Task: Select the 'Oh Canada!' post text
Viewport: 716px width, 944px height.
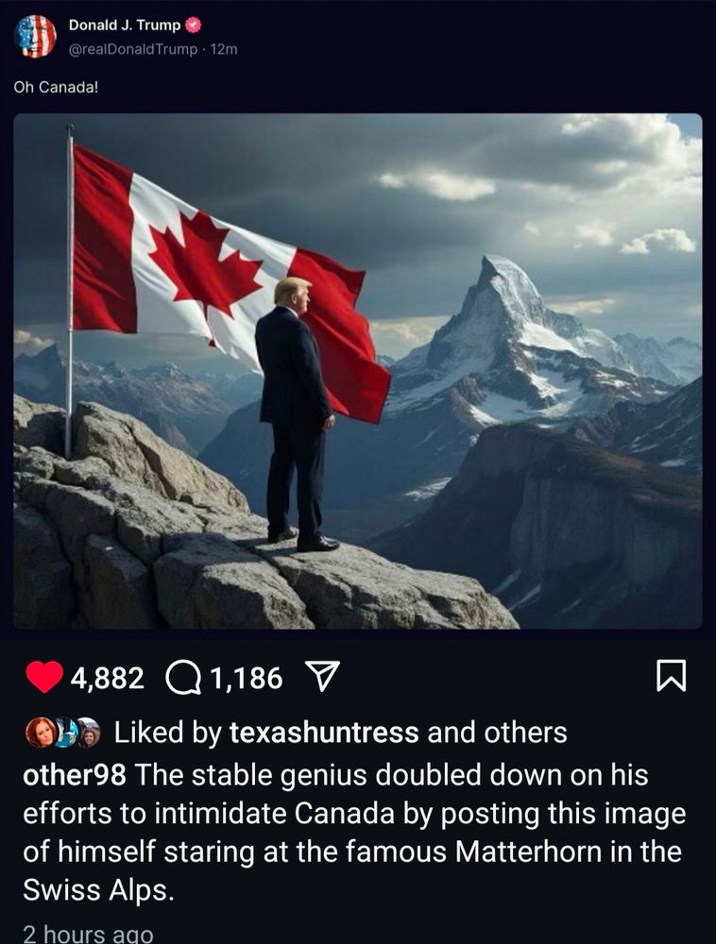Action: point(56,87)
